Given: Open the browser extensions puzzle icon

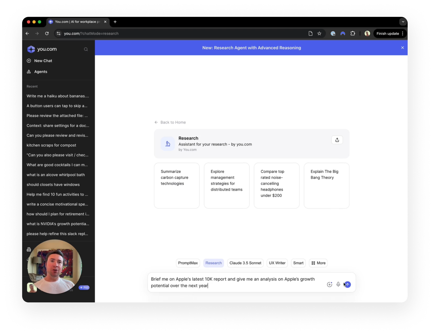Looking at the screenshot, I should tap(353, 33).
